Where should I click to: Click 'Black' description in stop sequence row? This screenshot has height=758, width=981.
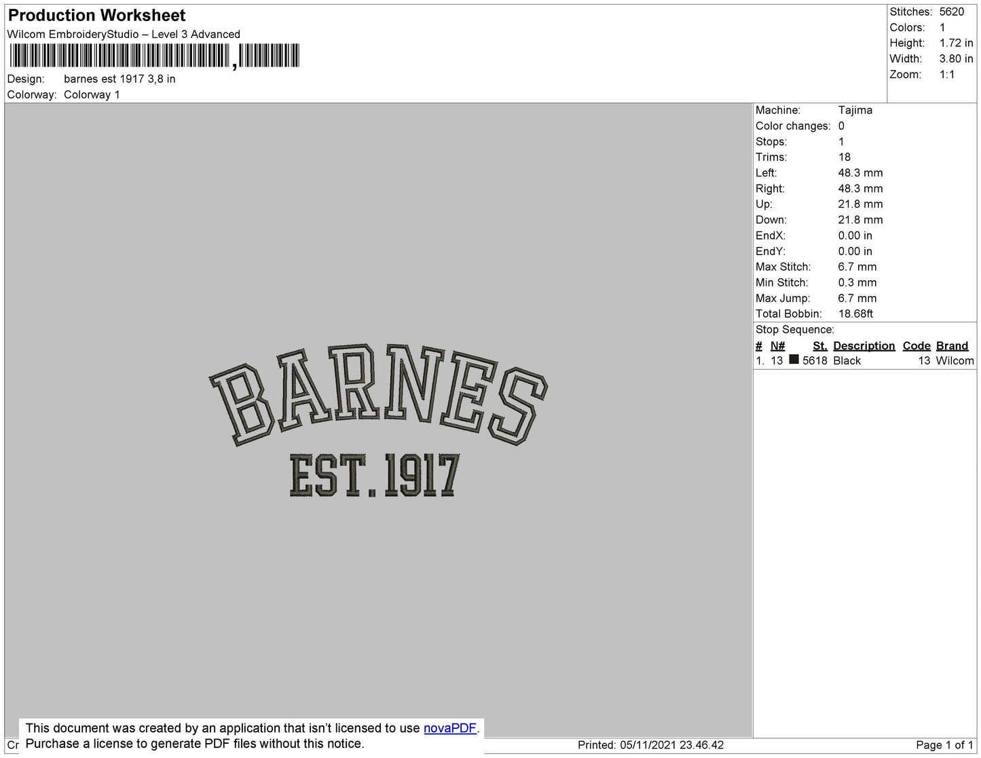(847, 360)
